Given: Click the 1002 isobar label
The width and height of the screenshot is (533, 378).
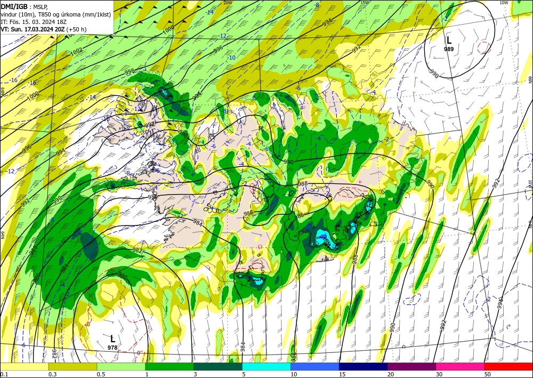Looking at the screenshot, I should pos(76,51).
